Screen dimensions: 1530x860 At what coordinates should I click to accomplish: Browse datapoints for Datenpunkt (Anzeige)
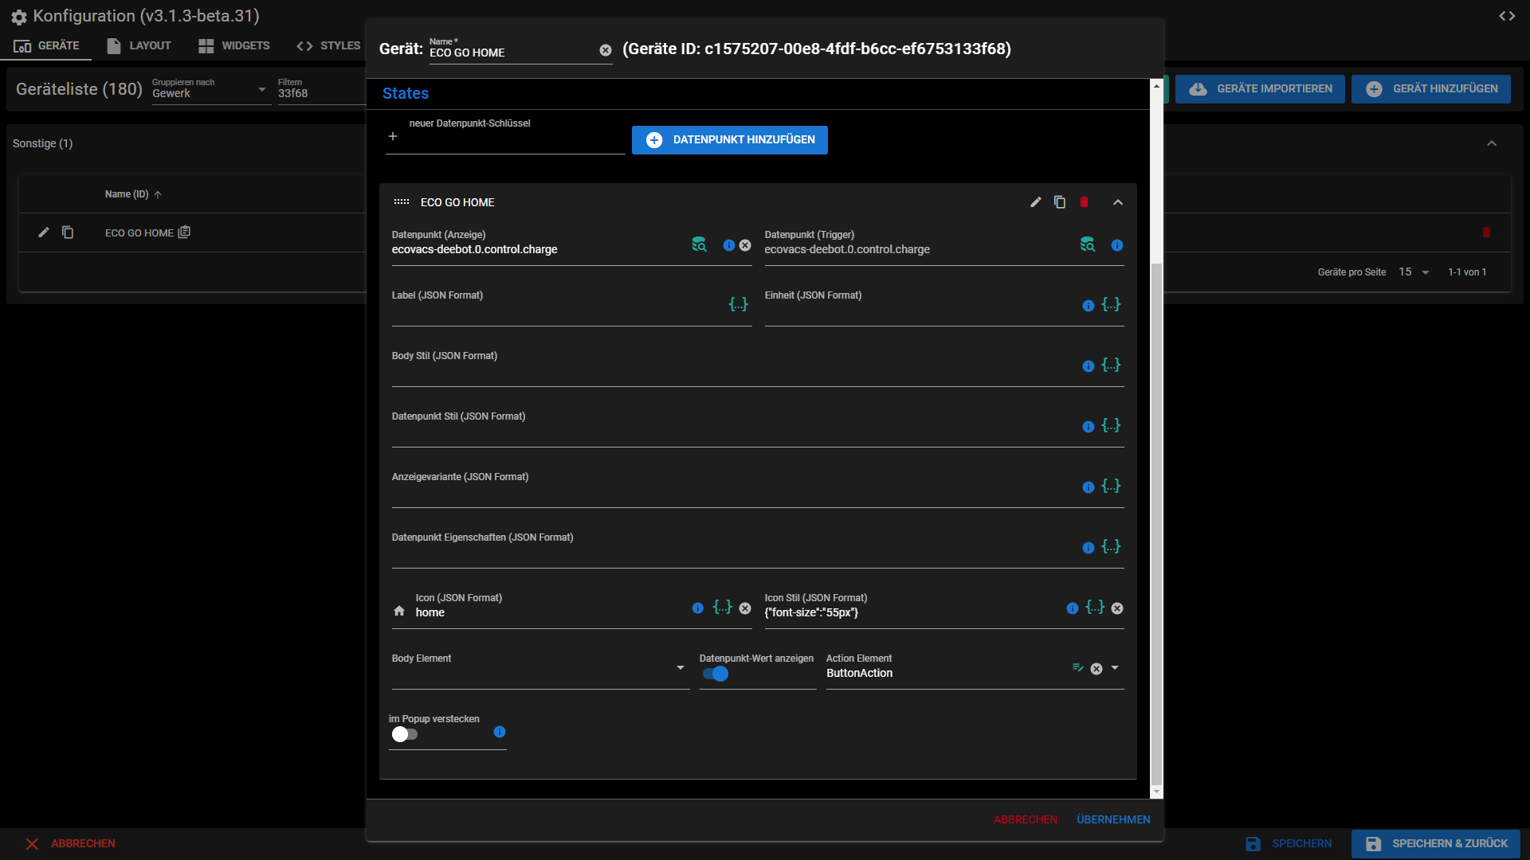(x=699, y=244)
